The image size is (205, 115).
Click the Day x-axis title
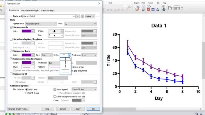(x=159, y=98)
